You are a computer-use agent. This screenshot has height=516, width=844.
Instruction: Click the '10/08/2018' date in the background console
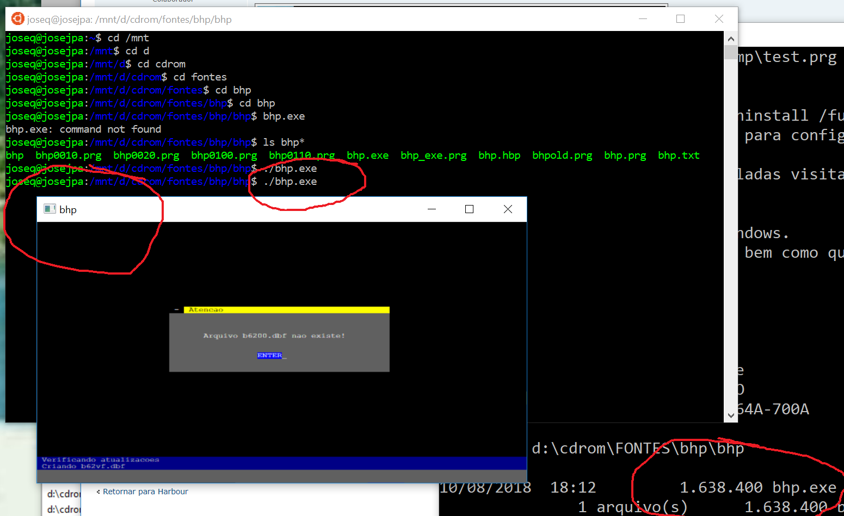pos(485,488)
